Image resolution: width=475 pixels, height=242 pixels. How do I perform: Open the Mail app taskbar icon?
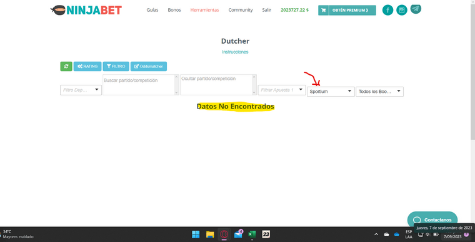point(238,235)
